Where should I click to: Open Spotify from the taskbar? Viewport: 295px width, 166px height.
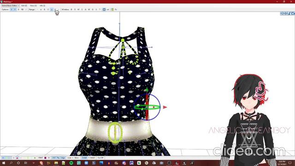pos(71,163)
